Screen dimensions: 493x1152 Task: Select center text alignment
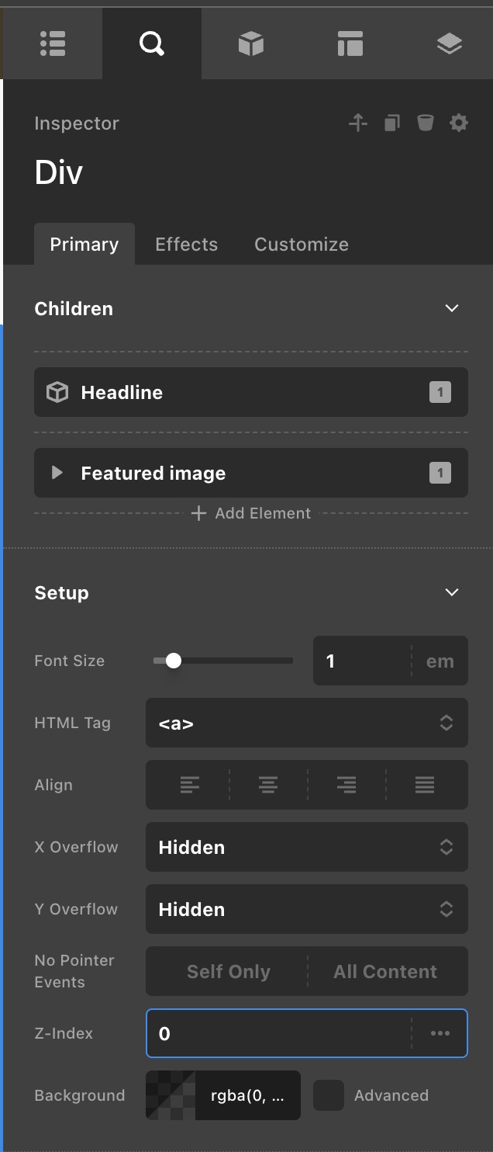[x=268, y=785]
